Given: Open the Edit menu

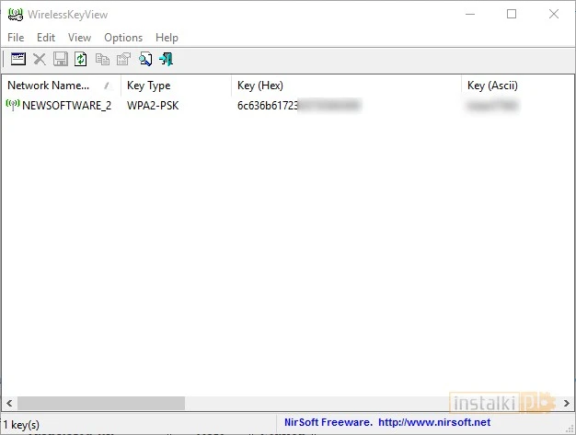Looking at the screenshot, I should pyautogui.click(x=46, y=38).
